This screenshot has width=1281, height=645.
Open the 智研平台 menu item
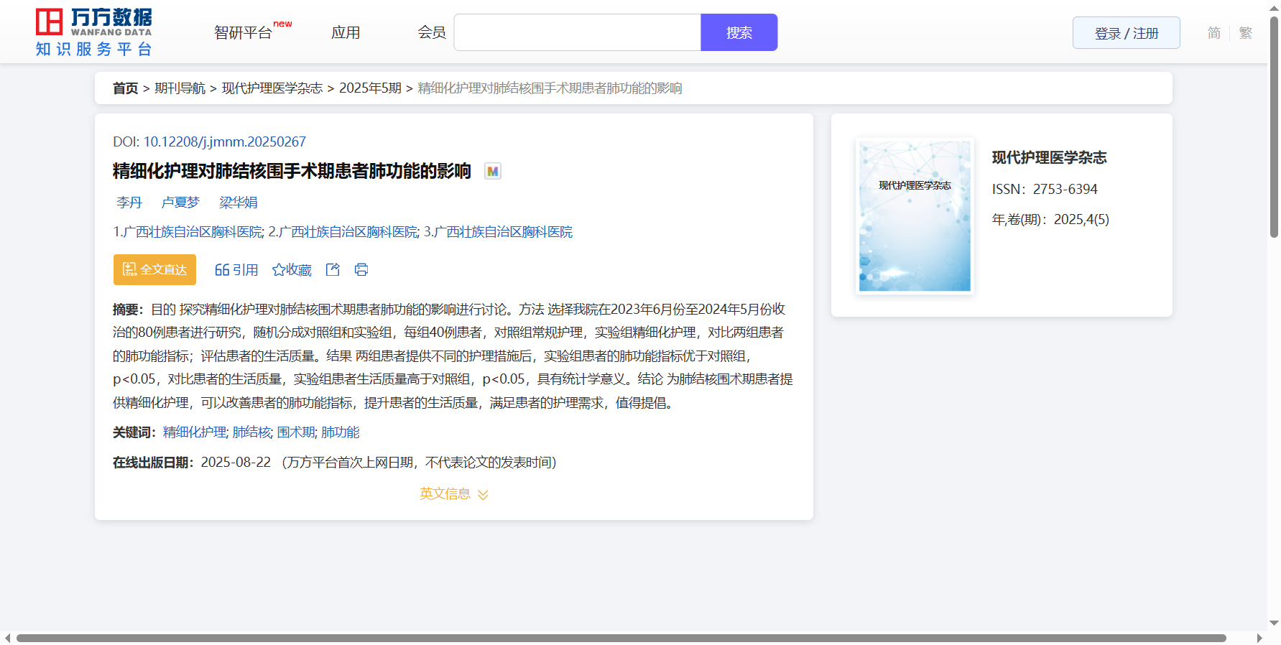click(x=243, y=33)
